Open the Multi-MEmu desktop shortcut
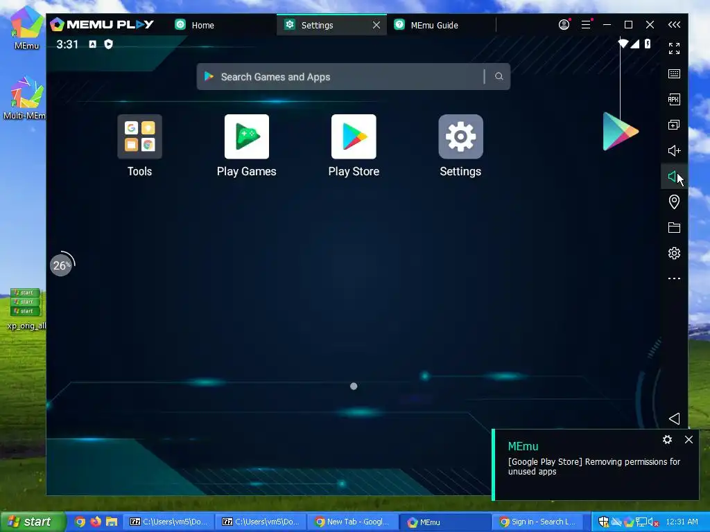The height and width of the screenshot is (532, 710). point(26,98)
